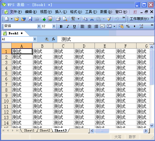Open the 窗口(W) menu
155x141 pixels.
tap(121, 12)
